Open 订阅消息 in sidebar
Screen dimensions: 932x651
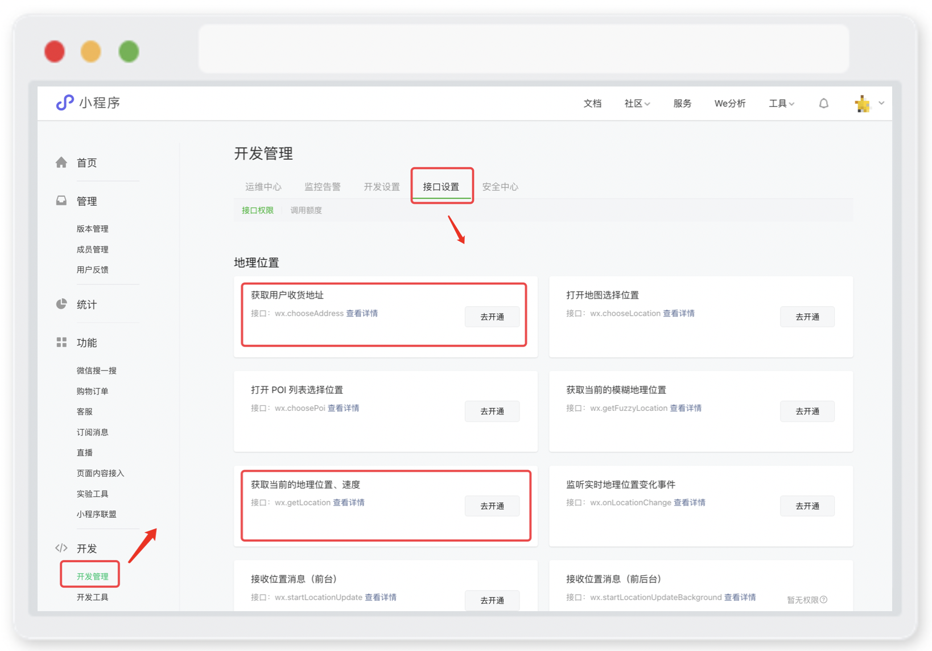92,432
